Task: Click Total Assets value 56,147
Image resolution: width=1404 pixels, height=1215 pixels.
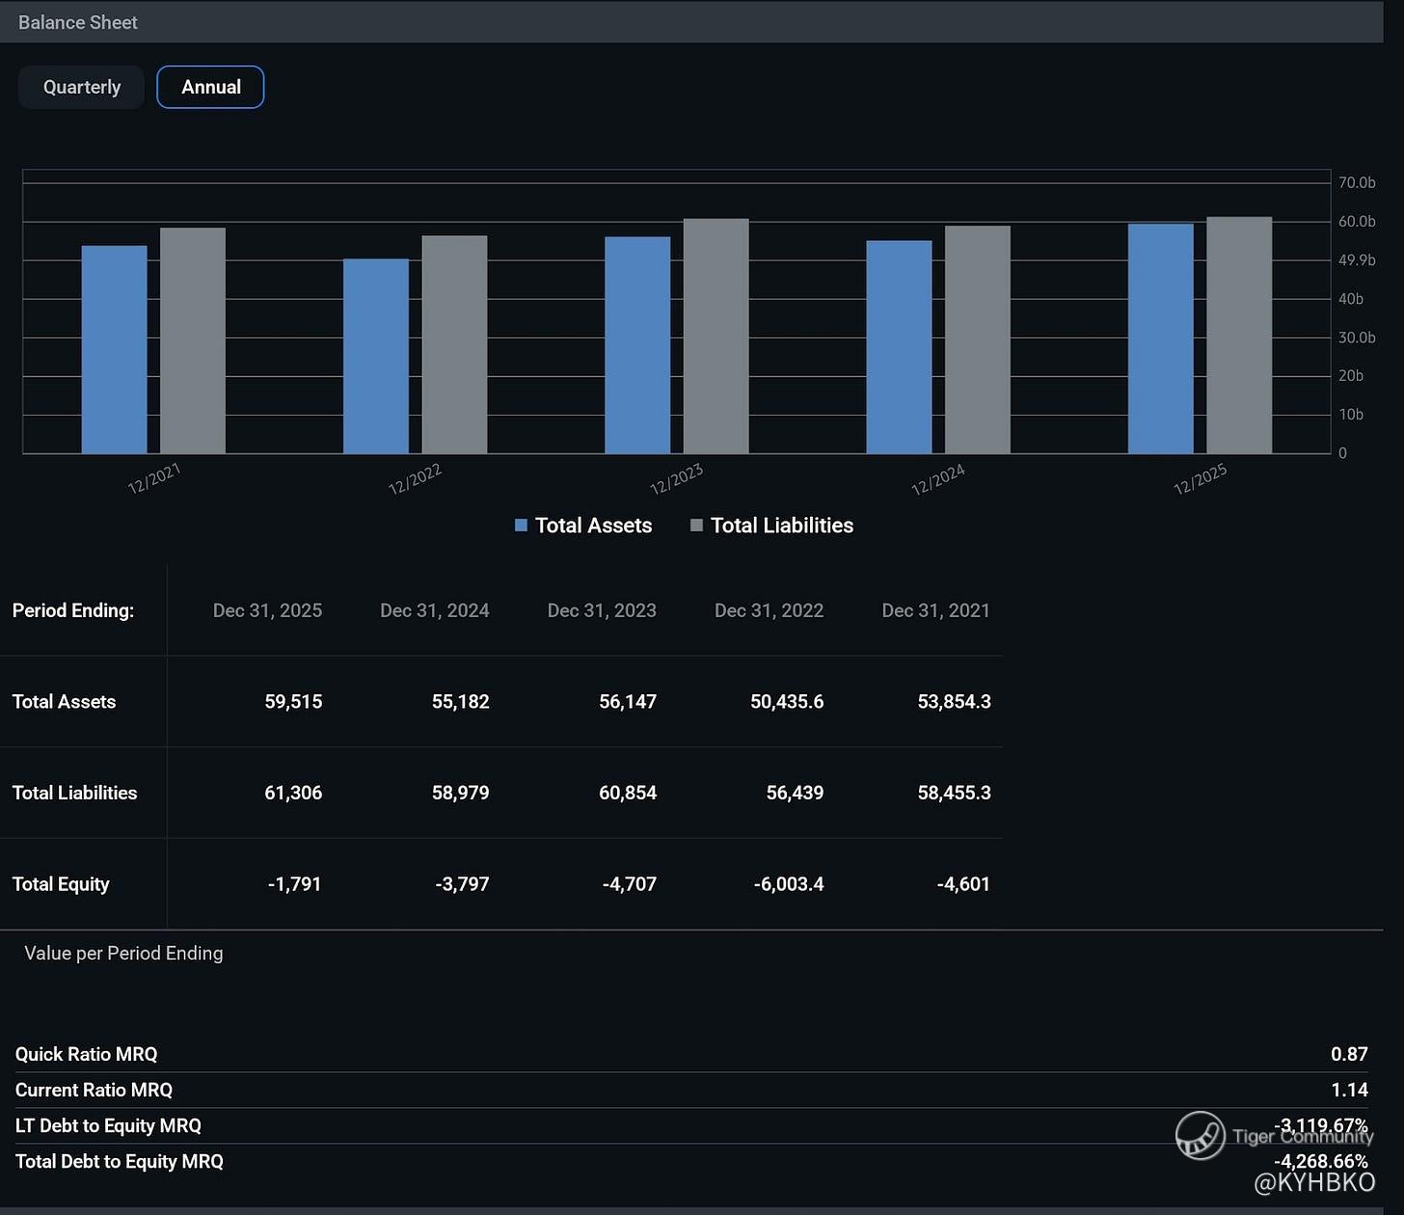Action: (x=628, y=702)
